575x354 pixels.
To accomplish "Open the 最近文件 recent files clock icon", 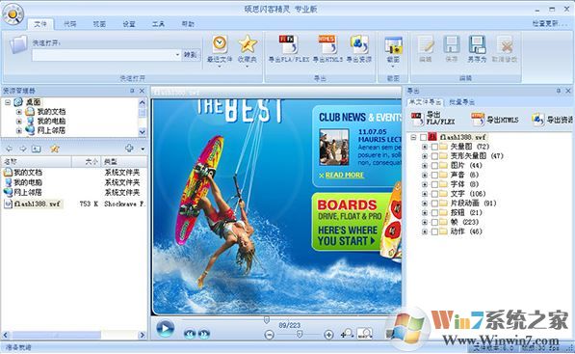I will (x=220, y=43).
